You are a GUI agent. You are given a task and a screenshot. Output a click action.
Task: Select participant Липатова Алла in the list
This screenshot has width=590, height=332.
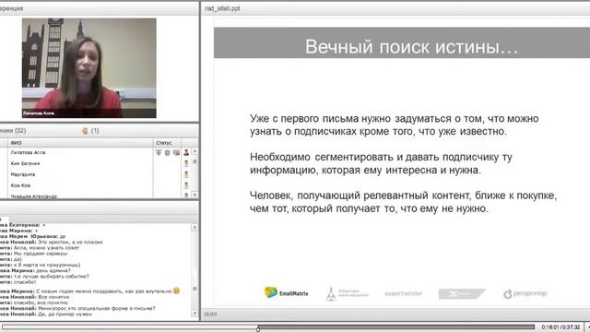tap(28, 152)
